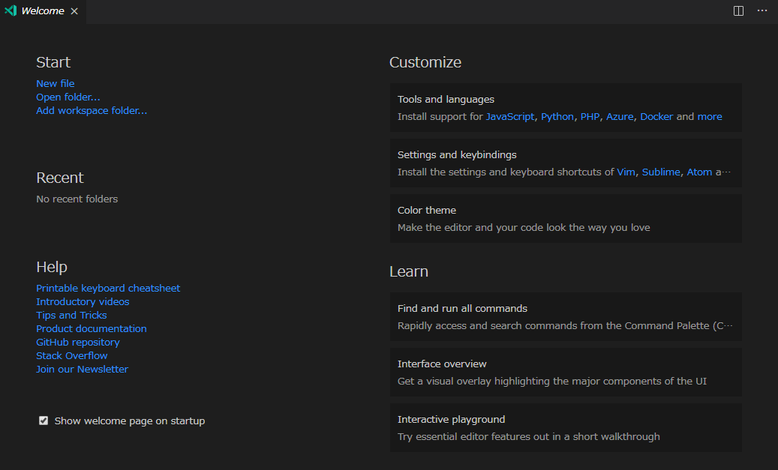The image size is (778, 470).
Task: Click the split editor icon
Action: point(738,11)
